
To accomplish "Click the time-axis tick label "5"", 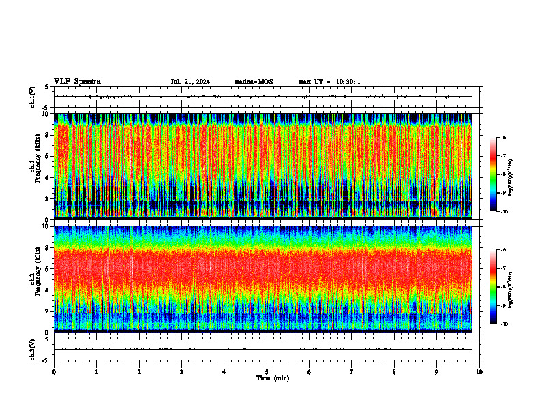I will pyautogui.click(x=267, y=372).
